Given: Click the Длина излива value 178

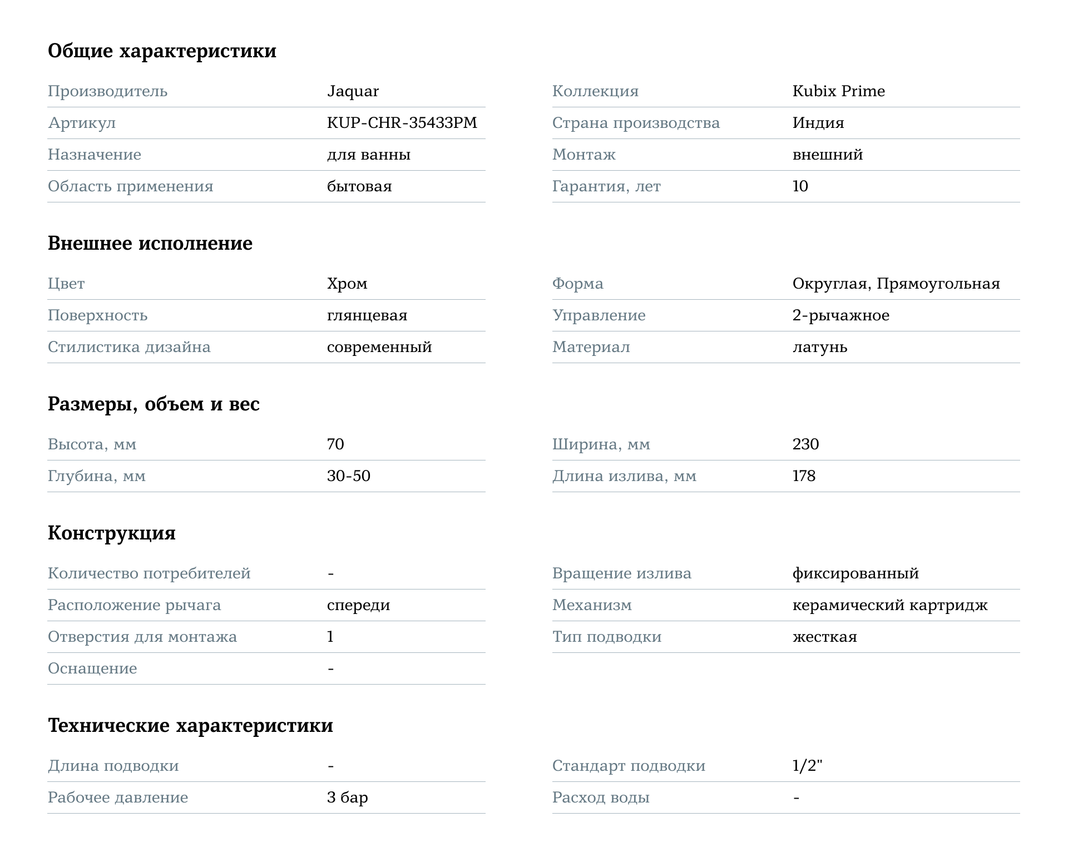Looking at the screenshot, I should pos(804,476).
